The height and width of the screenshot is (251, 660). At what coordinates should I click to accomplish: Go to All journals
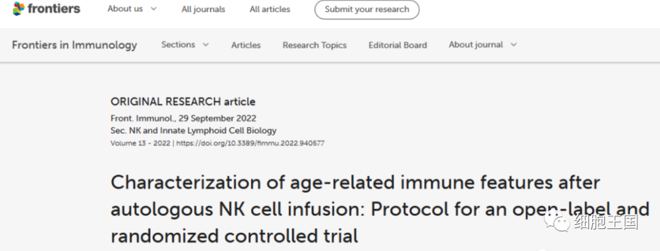coord(203,9)
